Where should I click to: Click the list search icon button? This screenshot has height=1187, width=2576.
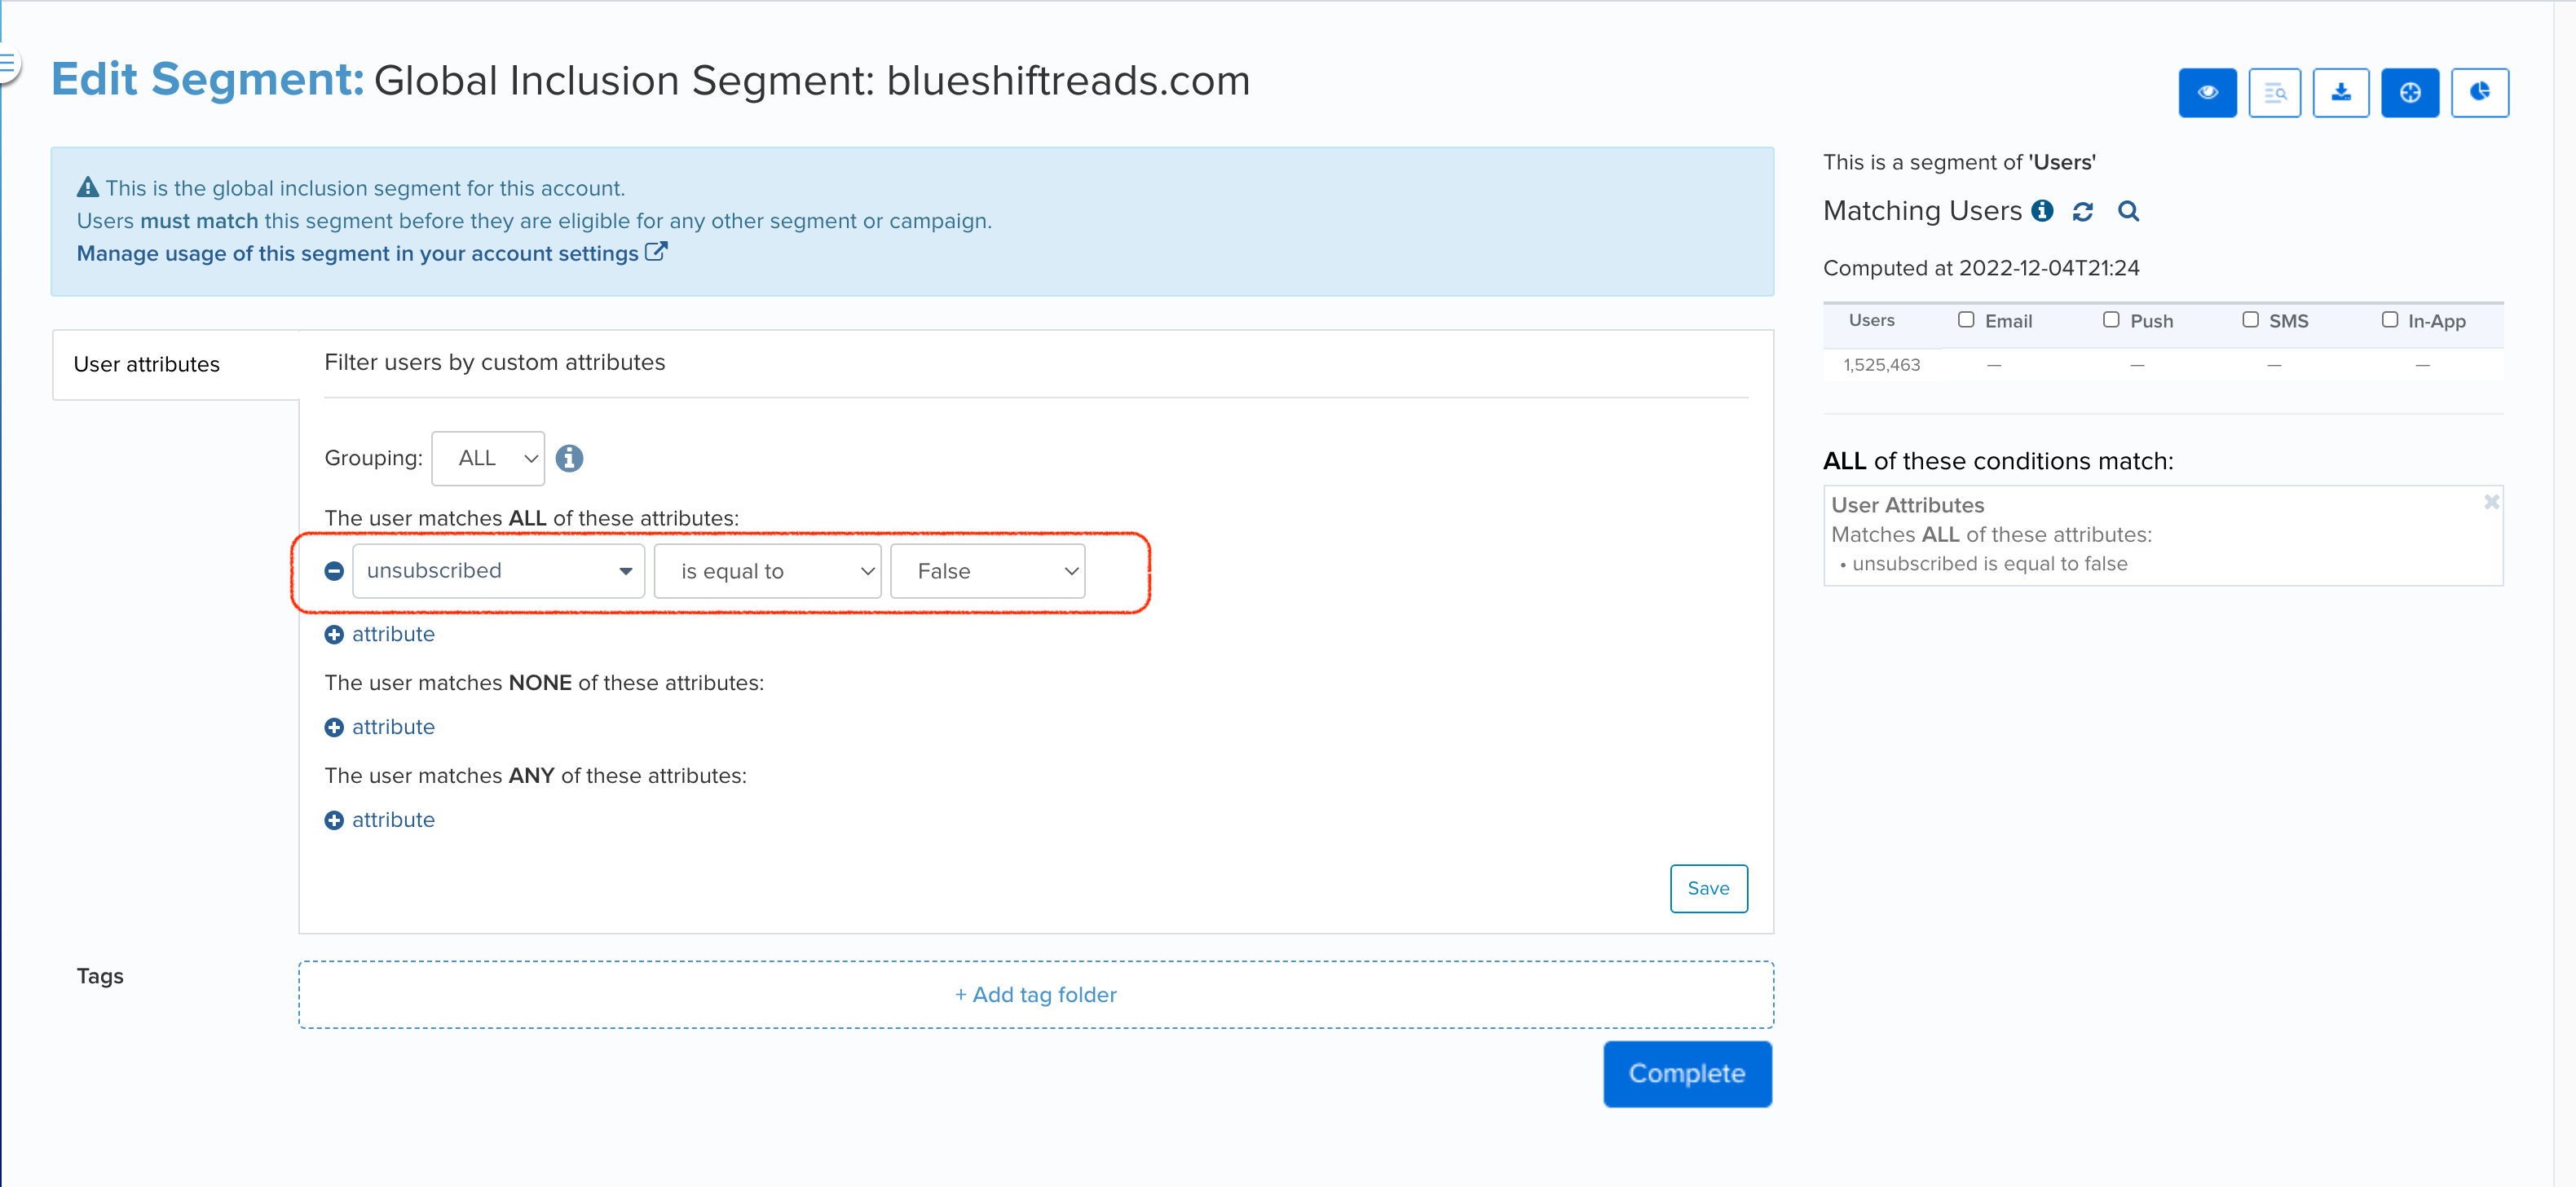pos(2274,93)
